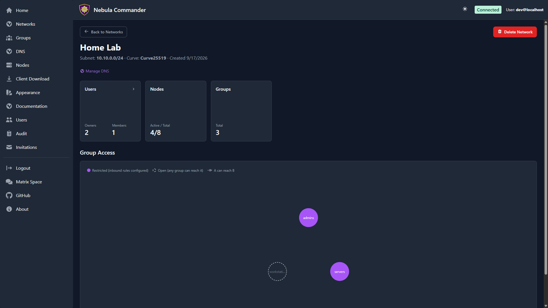Open the Invitations menu item
Viewport: 548px width, 308px height.
[37, 147]
